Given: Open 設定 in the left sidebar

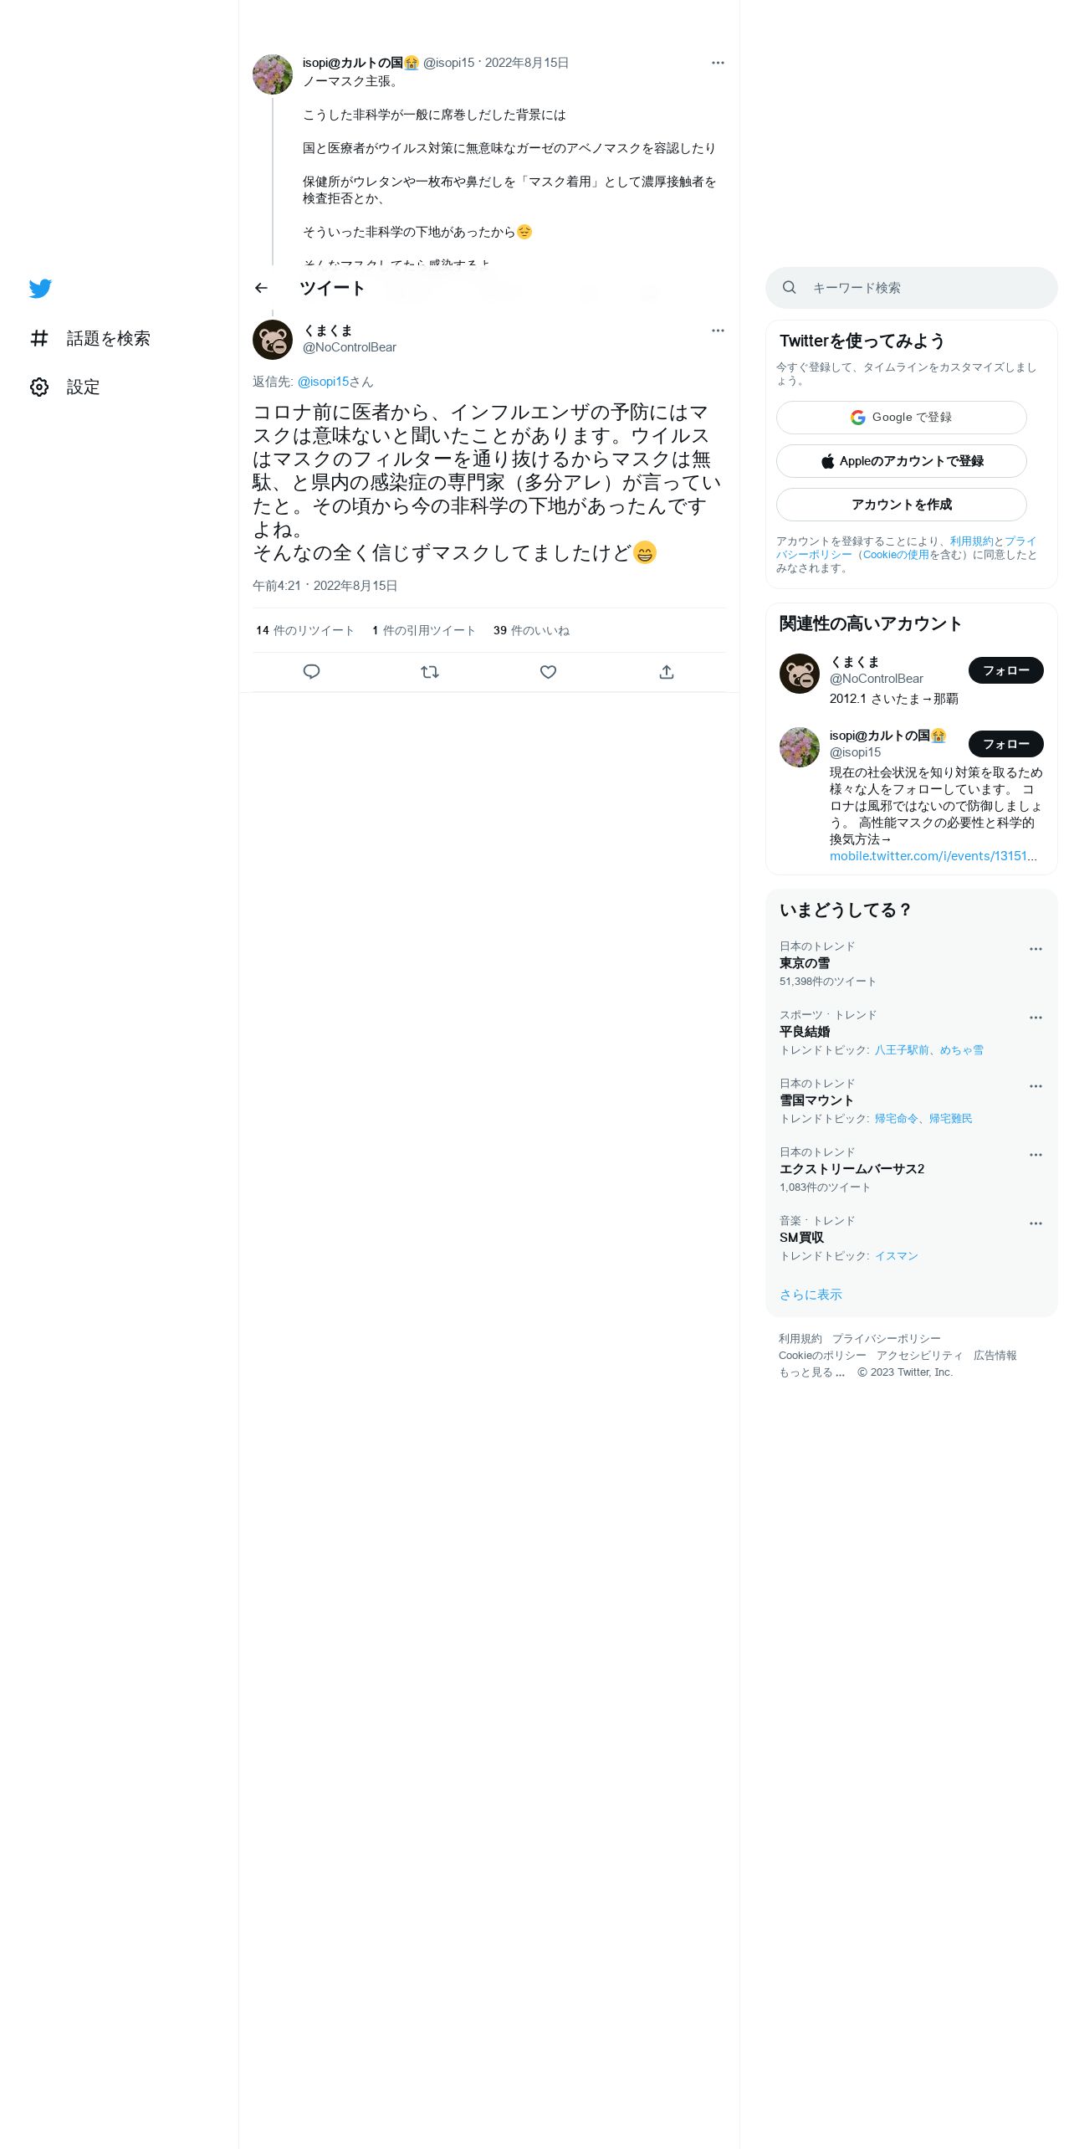Looking at the screenshot, I should [x=64, y=387].
